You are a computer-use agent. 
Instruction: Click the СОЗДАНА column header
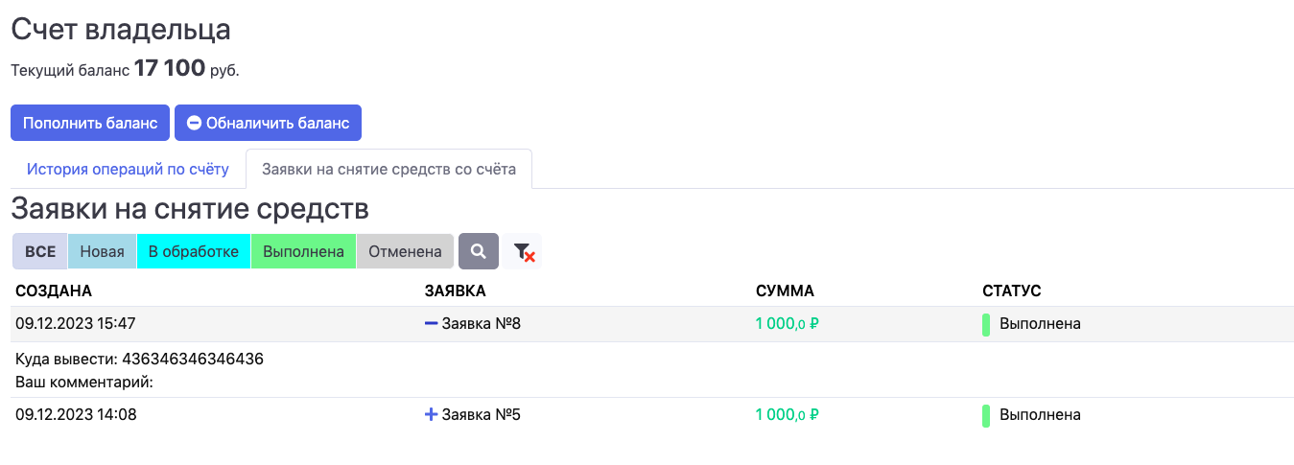tap(54, 291)
